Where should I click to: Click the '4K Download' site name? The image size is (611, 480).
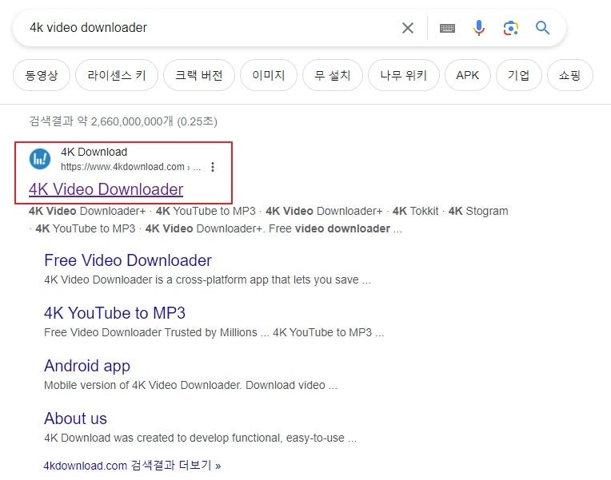click(94, 152)
